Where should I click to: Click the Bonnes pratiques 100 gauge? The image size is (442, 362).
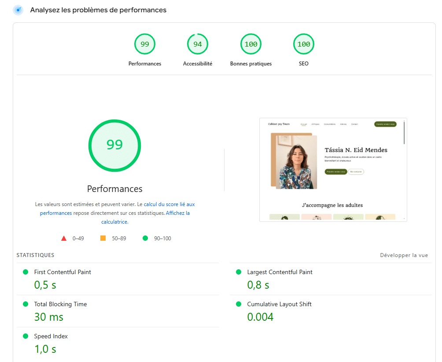250,44
